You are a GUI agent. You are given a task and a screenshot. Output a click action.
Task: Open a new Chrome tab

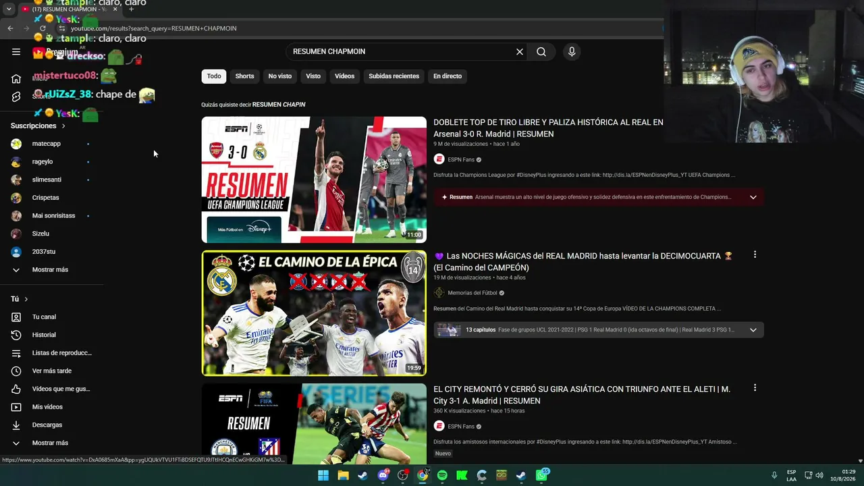131,9
